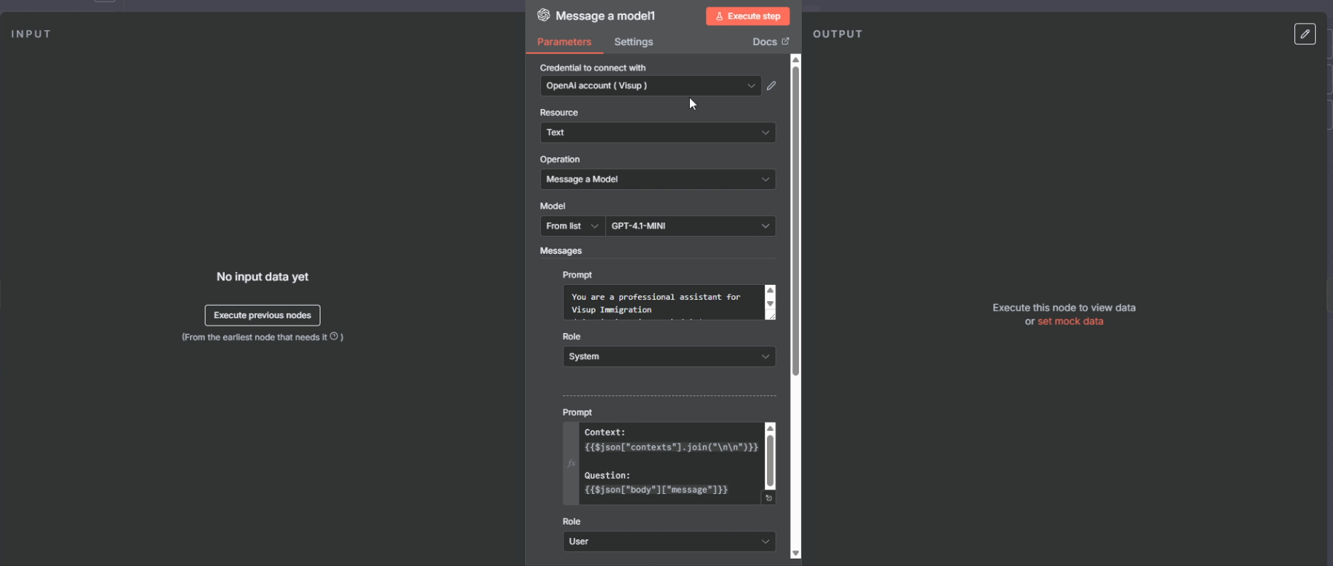Screen dimensions: 1333x566
Task: Open the Operation dropdown showing Message a Model
Action: pyautogui.click(x=657, y=180)
